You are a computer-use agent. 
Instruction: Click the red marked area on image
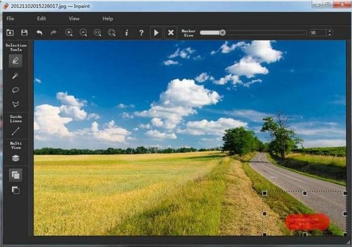coord(307,222)
